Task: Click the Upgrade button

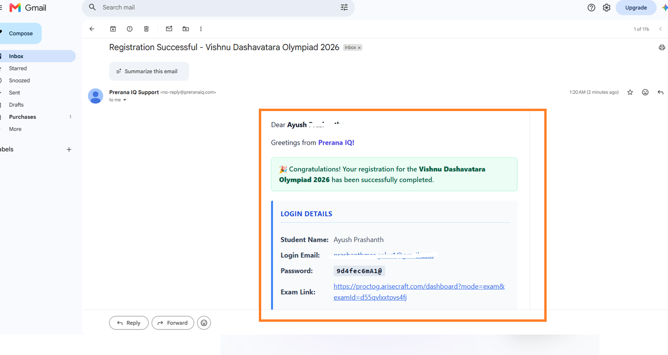Action: click(x=636, y=8)
